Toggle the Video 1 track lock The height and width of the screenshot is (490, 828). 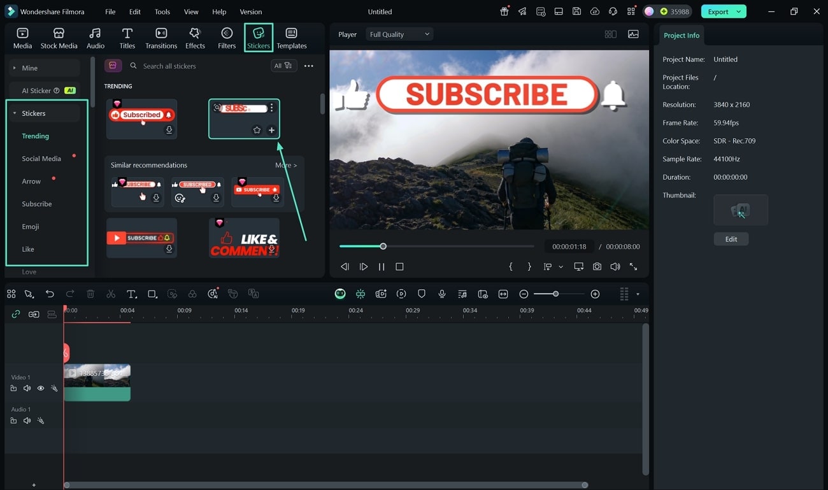(x=14, y=388)
